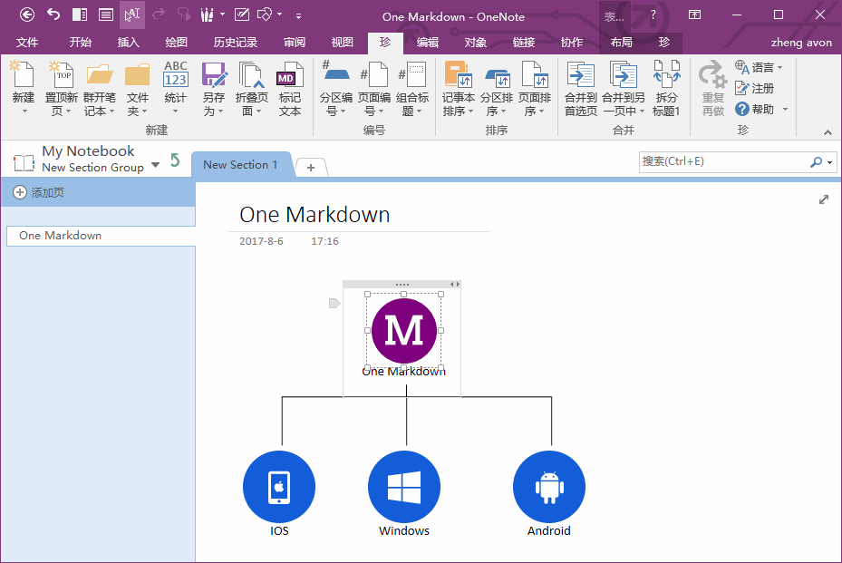Viewport: 842px width, 563px height.
Task: Switch to the 审阅 ribbon tab
Action: tap(295, 43)
